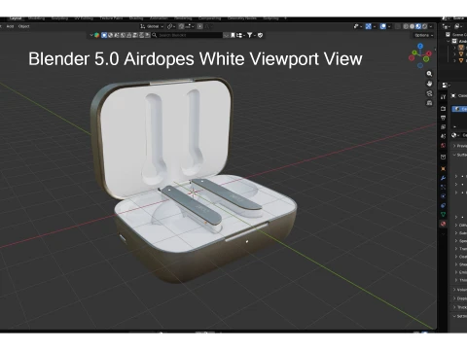Select the highlighted blue filter icon

coord(104,35)
